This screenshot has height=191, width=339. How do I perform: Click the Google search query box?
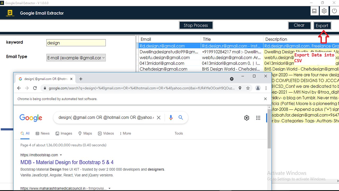[106, 118]
